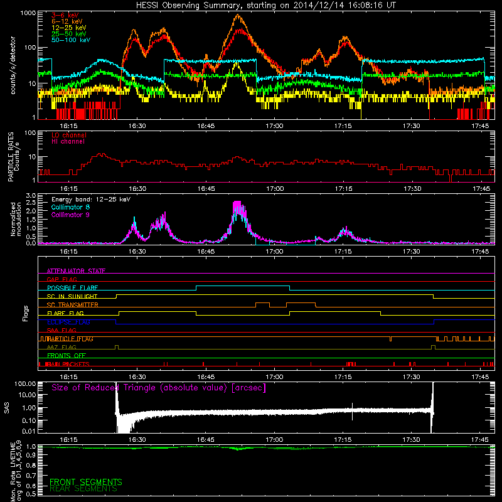This screenshot has height=502, width=502.
Task: Click the HESSI Observing Summary title text
Action: (265, 6)
